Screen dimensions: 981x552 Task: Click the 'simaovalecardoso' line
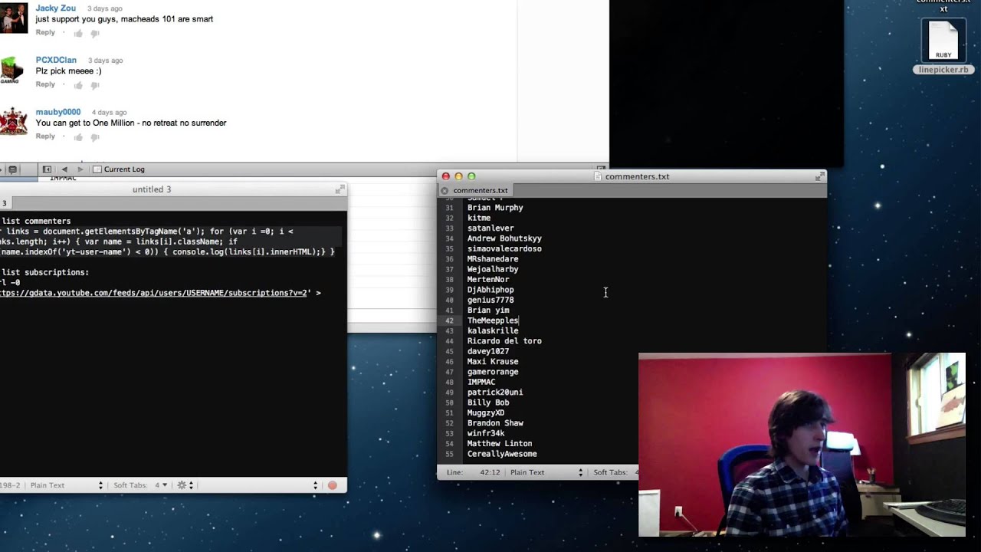(x=504, y=249)
